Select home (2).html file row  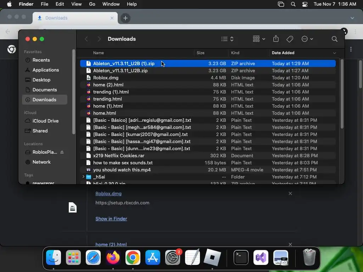[208, 85]
